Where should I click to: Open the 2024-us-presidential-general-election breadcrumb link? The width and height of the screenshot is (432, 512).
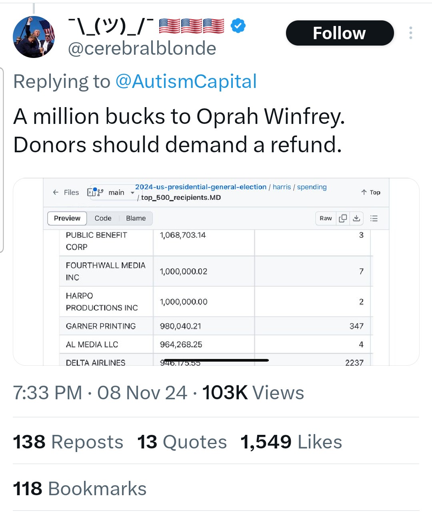click(x=200, y=187)
